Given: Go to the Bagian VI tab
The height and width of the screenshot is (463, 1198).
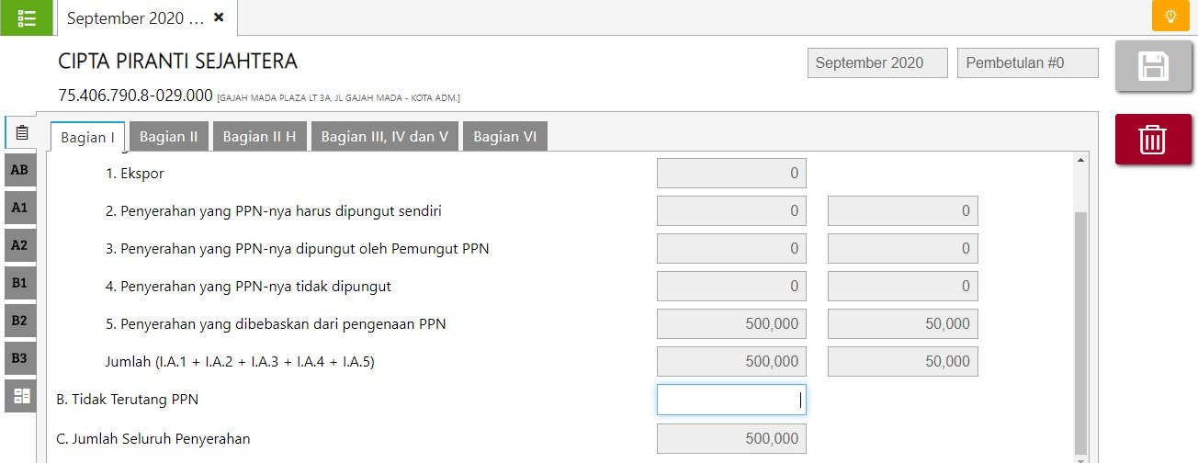Looking at the screenshot, I should click(x=504, y=136).
